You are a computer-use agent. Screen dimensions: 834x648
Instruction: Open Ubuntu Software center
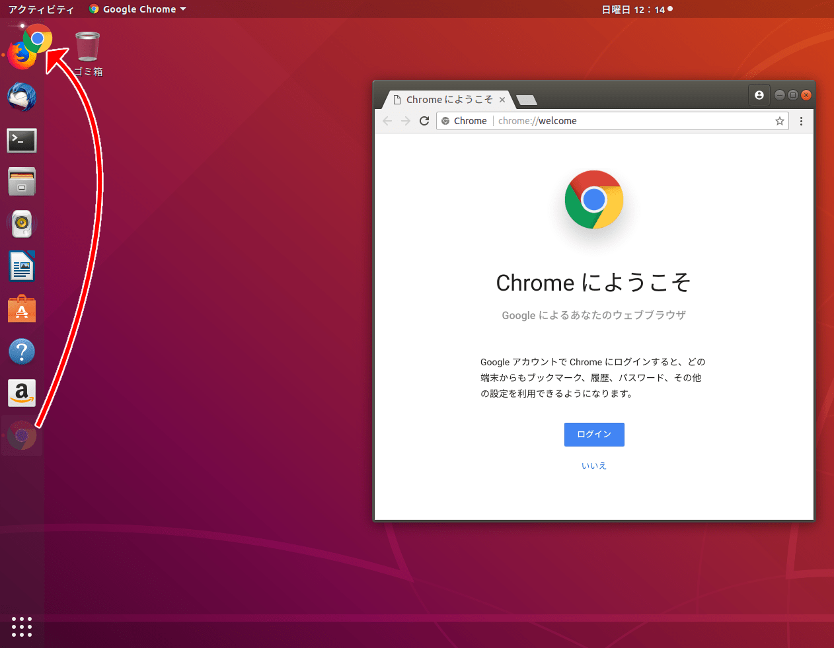[22, 308]
